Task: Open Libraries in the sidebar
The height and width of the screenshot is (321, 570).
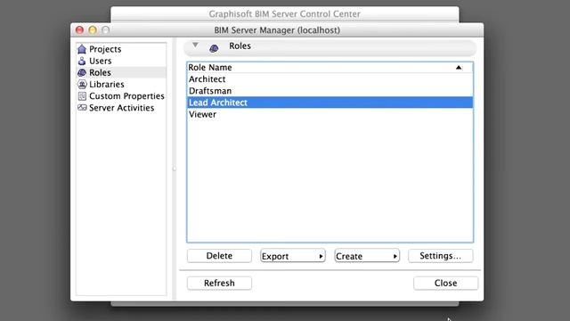Action: coord(107,84)
